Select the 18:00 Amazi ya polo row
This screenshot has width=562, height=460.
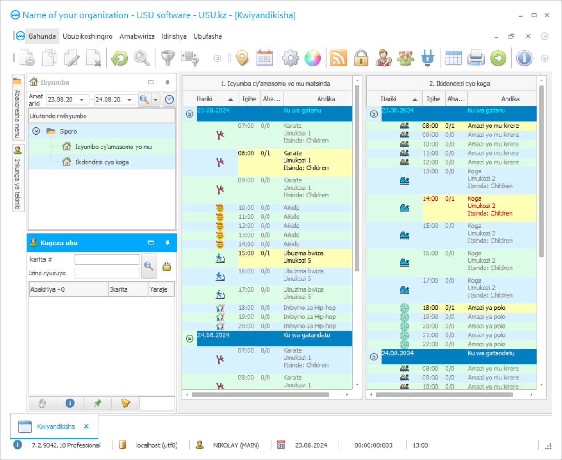(x=451, y=308)
